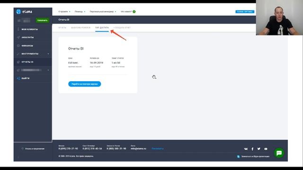Open the VK social link
303x170 pixels.
click(246, 149)
